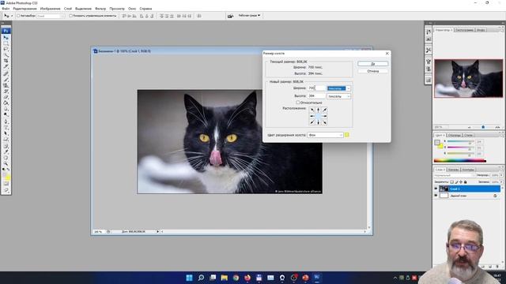
Task: Open the Рабочая среда workspace dropdown
Action: coord(249,16)
